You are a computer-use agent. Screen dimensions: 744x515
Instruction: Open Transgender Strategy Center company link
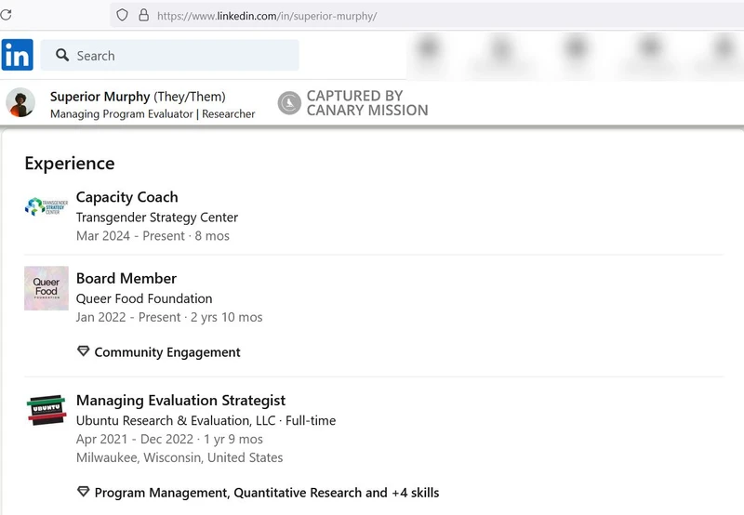[x=157, y=218]
